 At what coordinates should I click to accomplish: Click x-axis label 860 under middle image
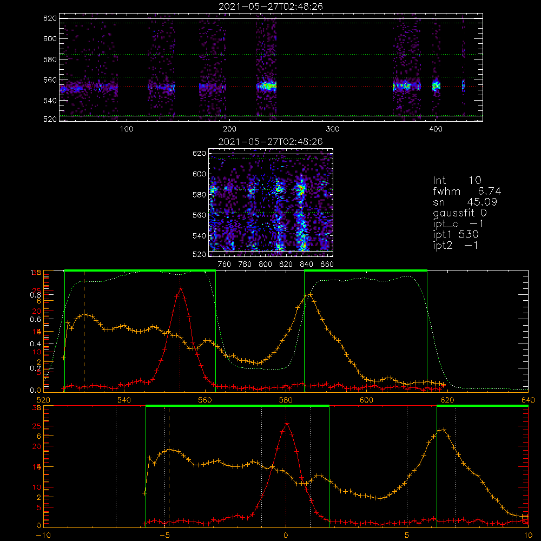pyautogui.click(x=327, y=265)
